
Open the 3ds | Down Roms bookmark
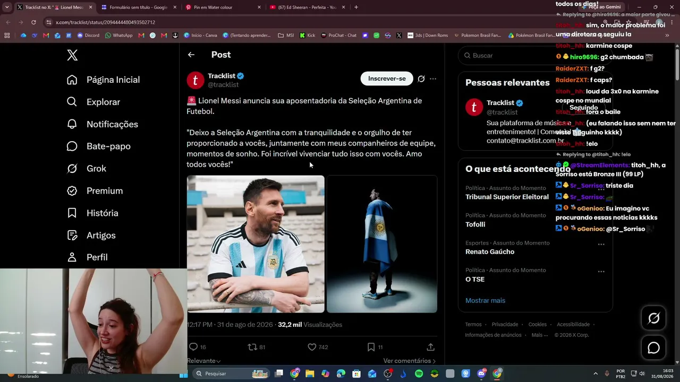pyautogui.click(x=428, y=36)
